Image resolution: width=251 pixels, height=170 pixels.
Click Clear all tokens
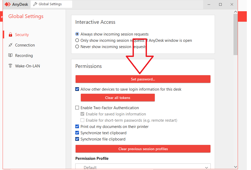(117, 97)
